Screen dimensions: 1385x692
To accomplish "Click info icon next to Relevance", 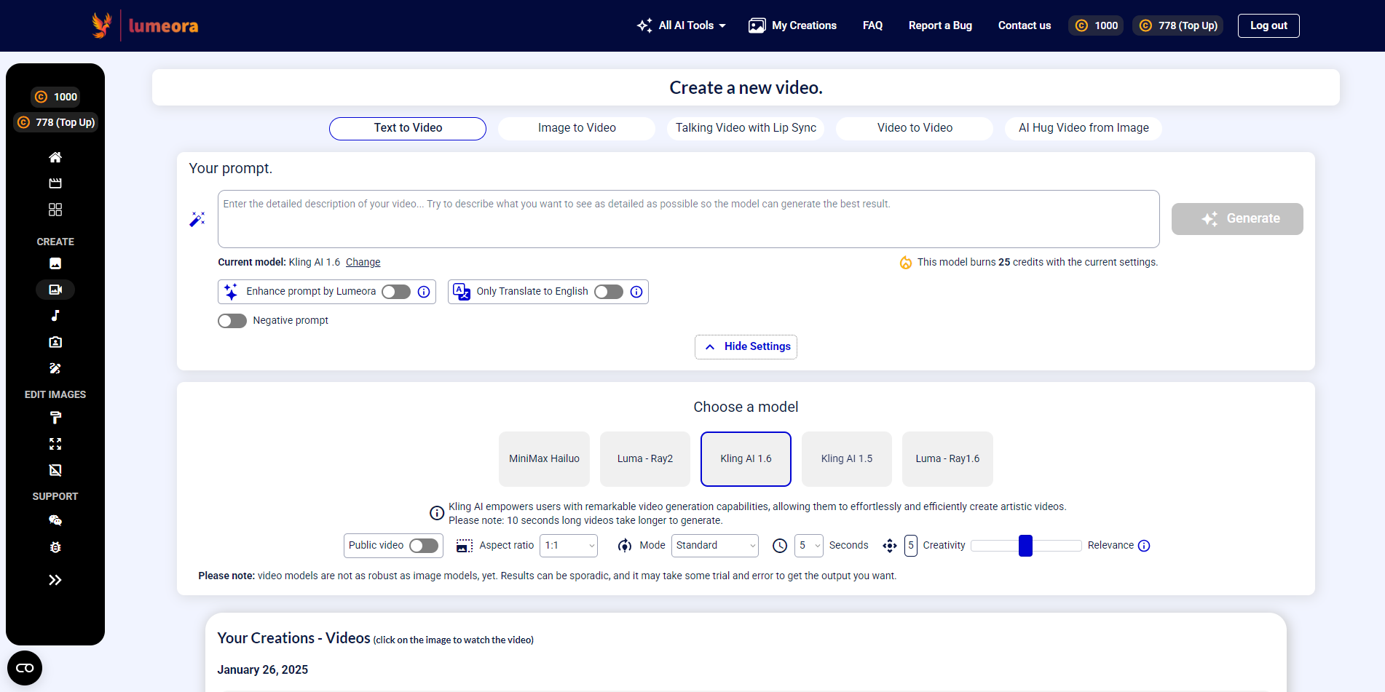I will click(x=1144, y=546).
